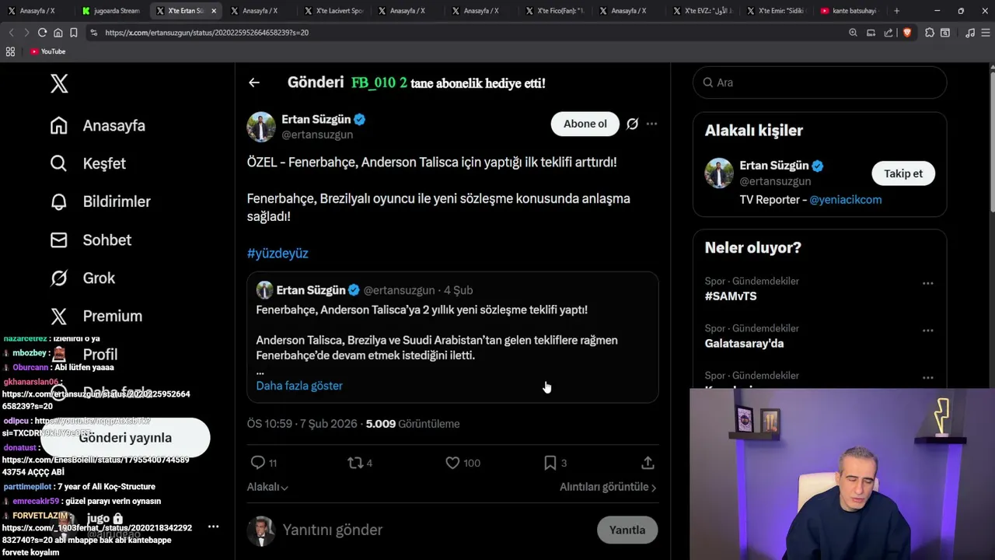The height and width of the screenshot is (560, 995).
Task: Click the apps grid icon in bookmarks bar
Action: [10, 51]
